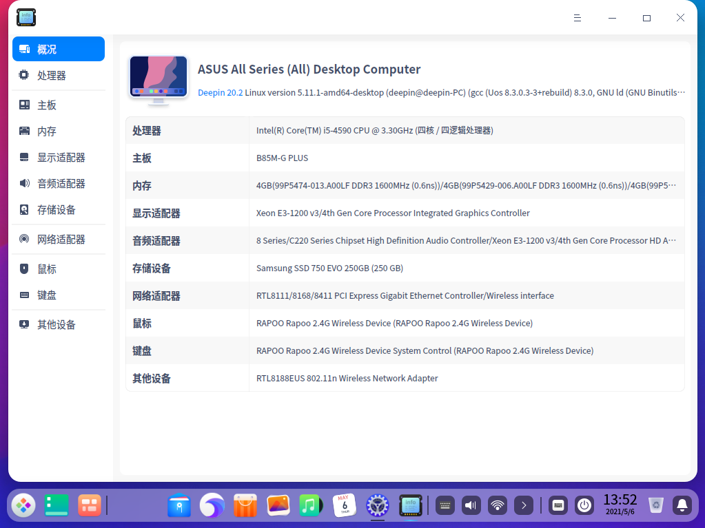Click the Xeon E3-1200 Integrated Graphics Controller value
705x528 pixels.
coord(393,213)
